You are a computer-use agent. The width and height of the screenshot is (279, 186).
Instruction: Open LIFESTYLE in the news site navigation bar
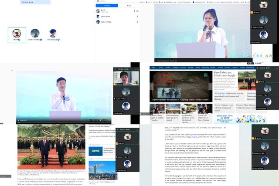[x=183, y=68]
